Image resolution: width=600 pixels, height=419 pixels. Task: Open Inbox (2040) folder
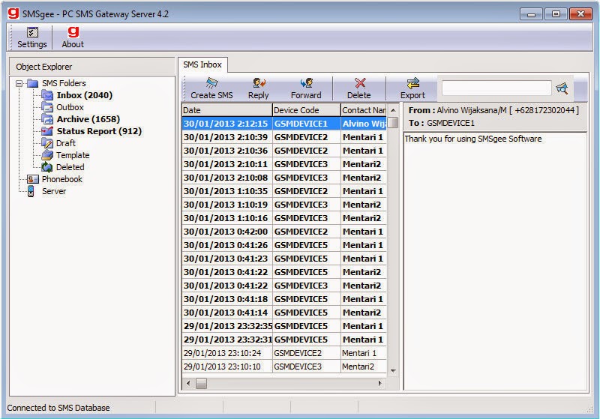coord(85,95)
